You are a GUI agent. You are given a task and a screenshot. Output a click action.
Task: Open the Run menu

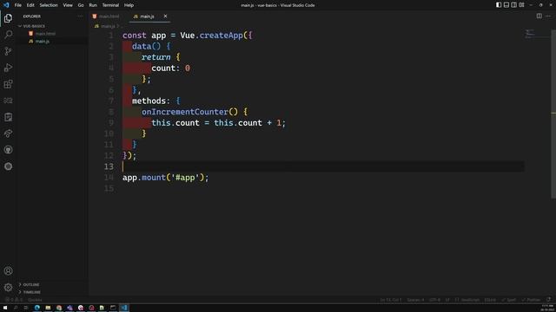93,5
